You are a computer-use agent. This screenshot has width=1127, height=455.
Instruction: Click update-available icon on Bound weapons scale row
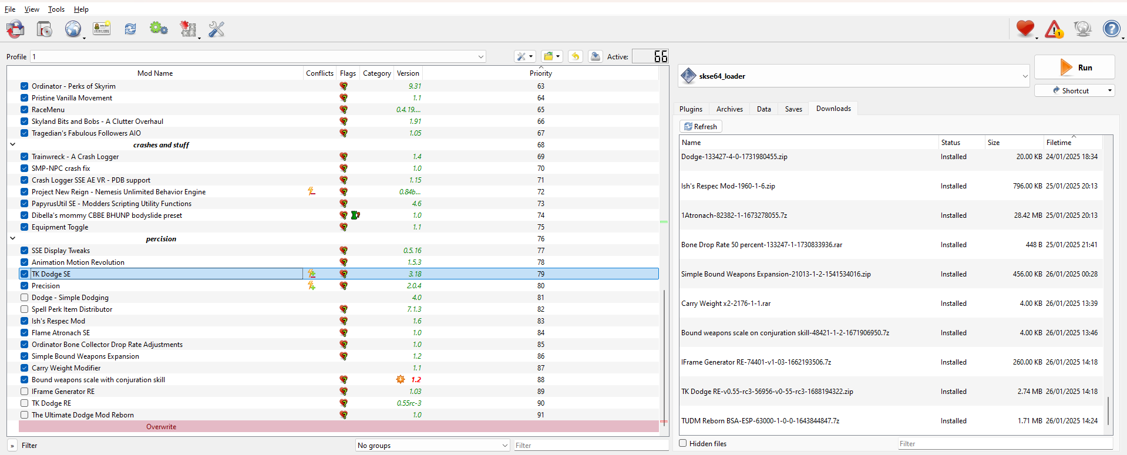tap(401, 379)
